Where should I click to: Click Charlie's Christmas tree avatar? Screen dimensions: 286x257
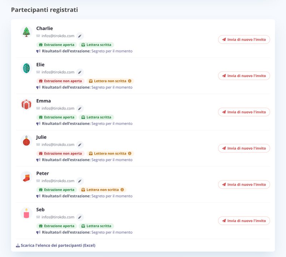[x=26, y=32]
